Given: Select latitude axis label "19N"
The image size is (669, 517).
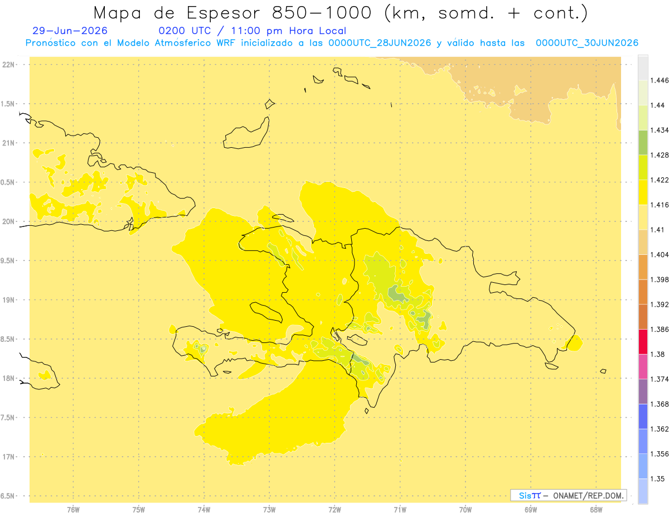Looking at the screenshot, I should [x=9, y=300].
